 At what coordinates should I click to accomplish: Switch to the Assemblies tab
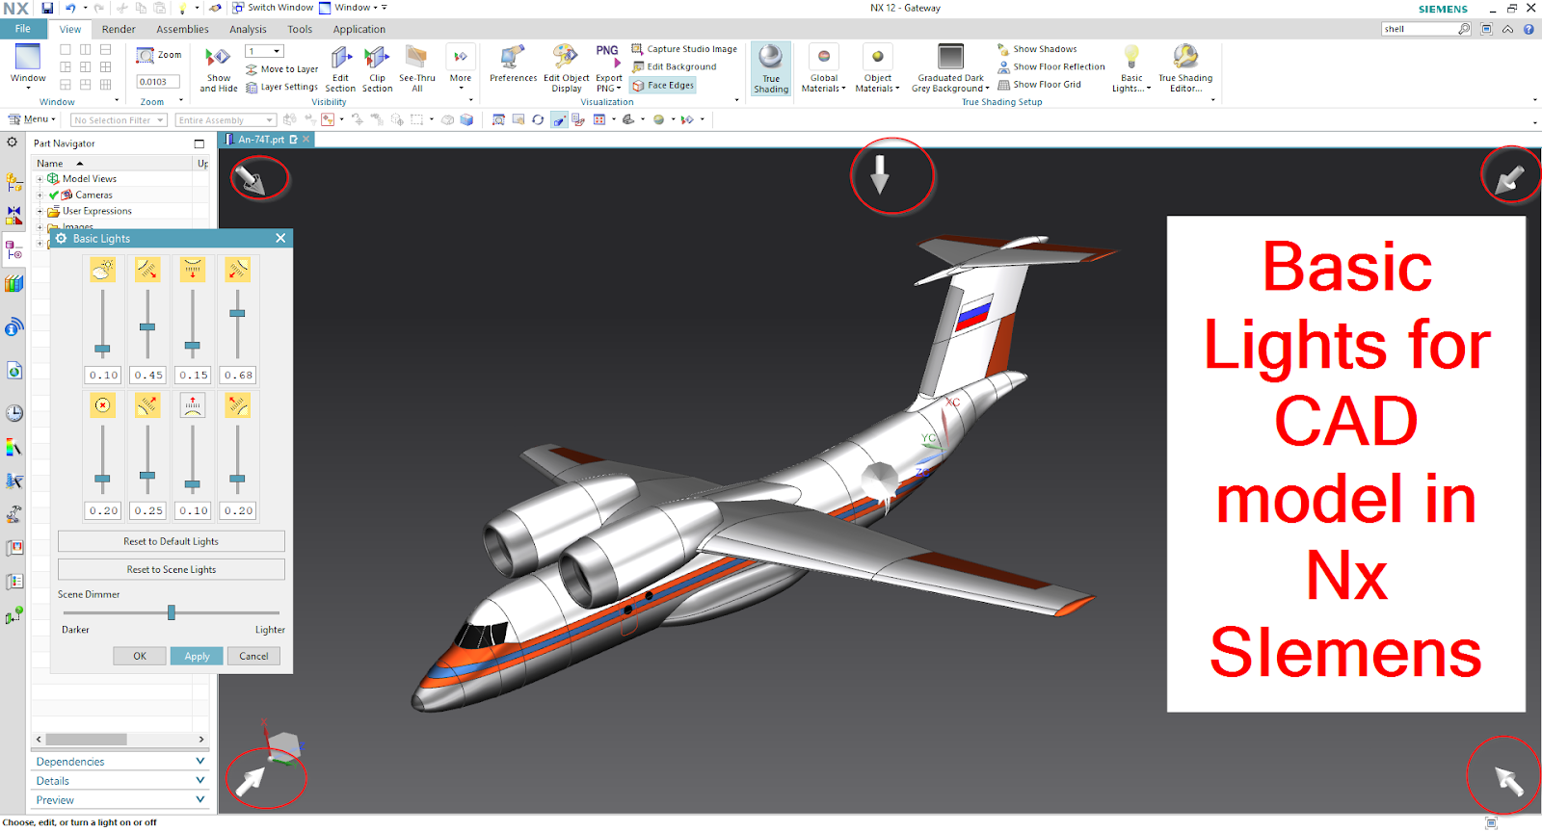point(182,29)
